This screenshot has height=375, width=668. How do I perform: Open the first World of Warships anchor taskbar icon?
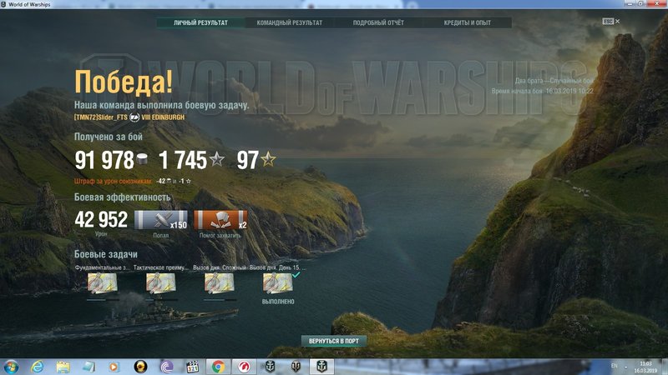[x=270, y=367]
